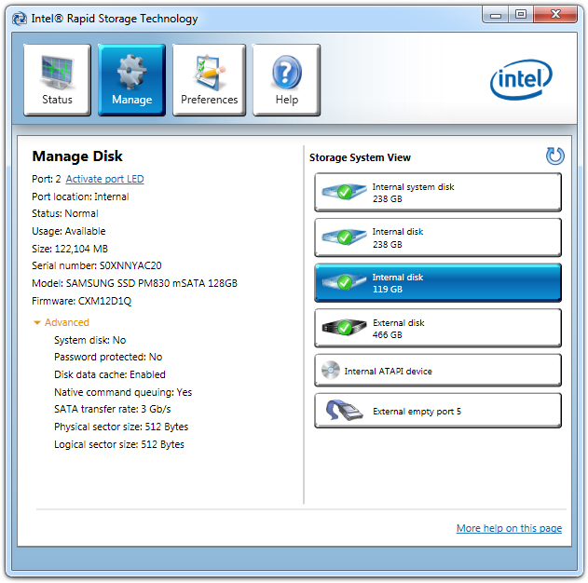The height and width of the screenshot is (583, 588).
Task: Click the Port location: Internal text
Action: [x=80, y=197]
